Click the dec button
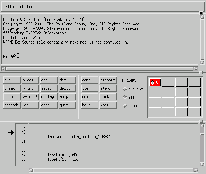The width and height of the screenshot is (206, 174). click(x=49, y=80)
